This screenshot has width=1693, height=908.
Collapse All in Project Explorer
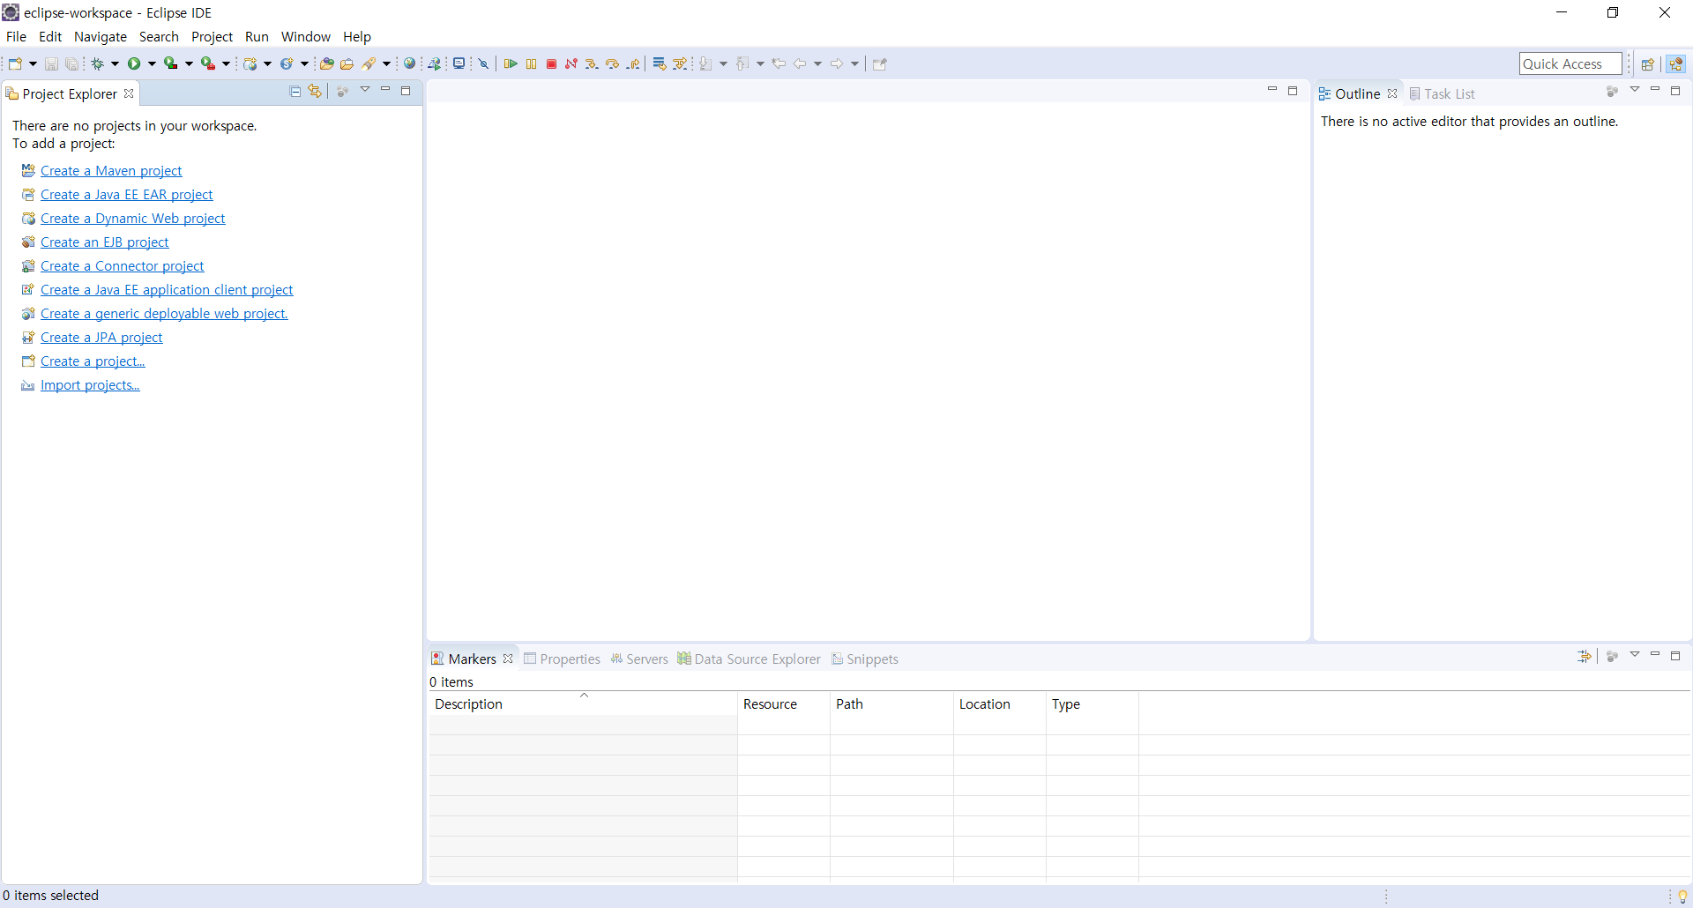295,91
